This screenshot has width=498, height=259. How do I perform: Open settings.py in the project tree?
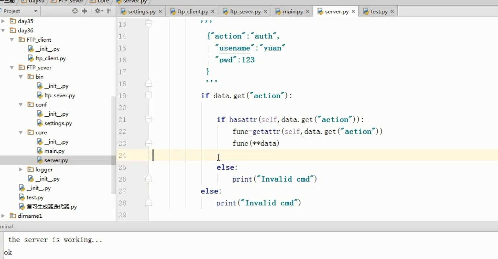58,123
